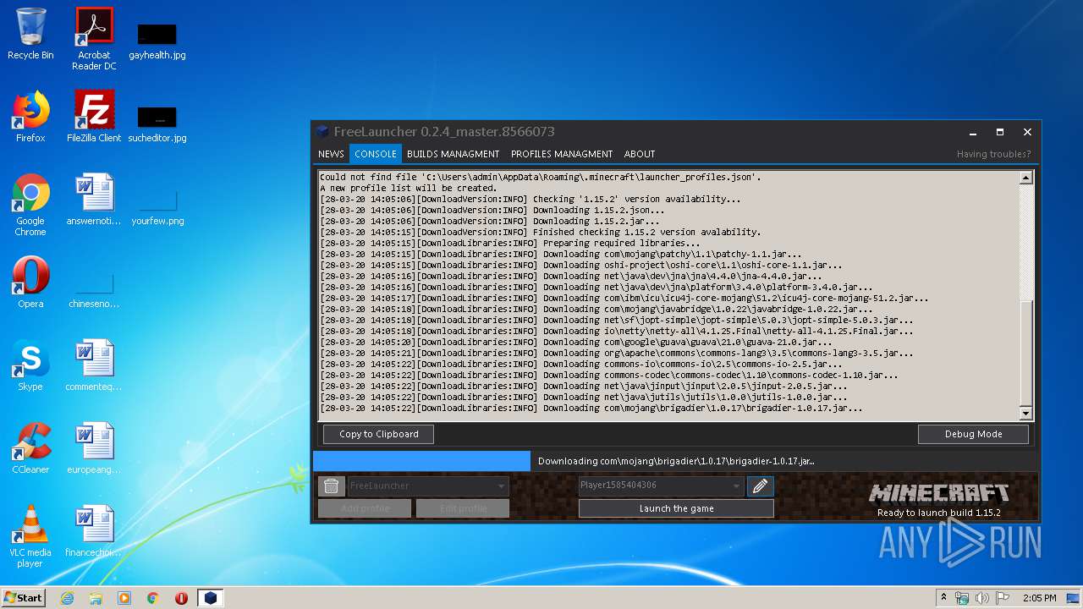This screenshot has height=609, width=1083.
Task: Toggle Debug Mode button
Action: pos(973,434)
